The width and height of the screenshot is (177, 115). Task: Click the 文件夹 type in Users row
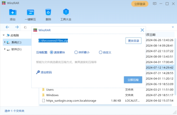pyautogui.click(x=129, y=90)
